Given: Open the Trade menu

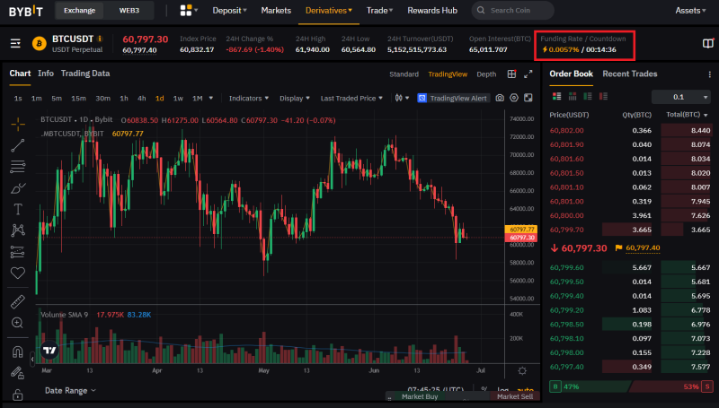Looking at the screenshot, I should pos(379,10).
